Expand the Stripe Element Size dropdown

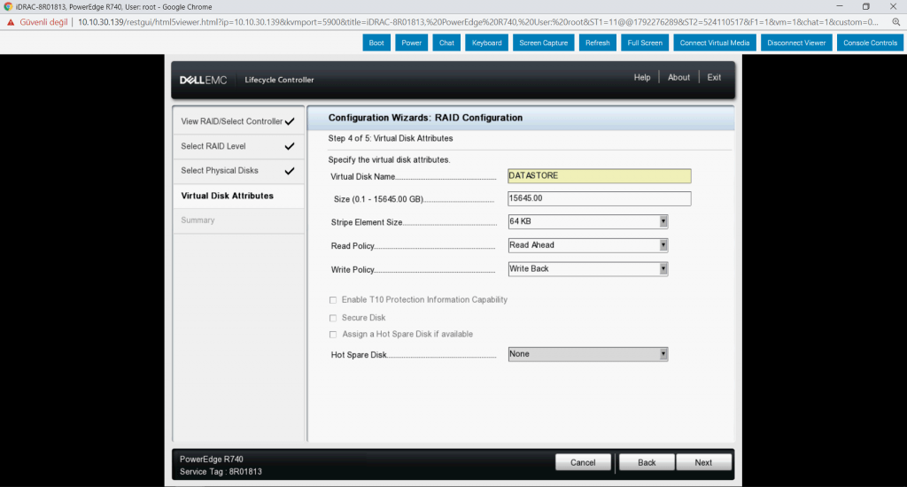[588, 221]
